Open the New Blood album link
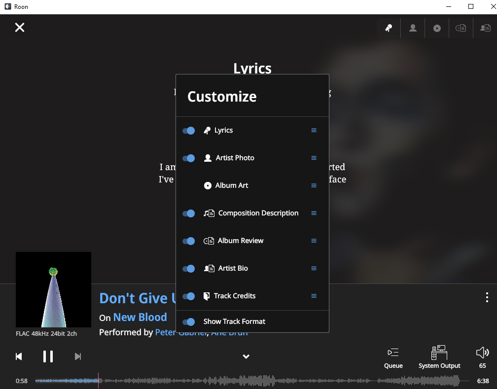 [x=140, y=317]
